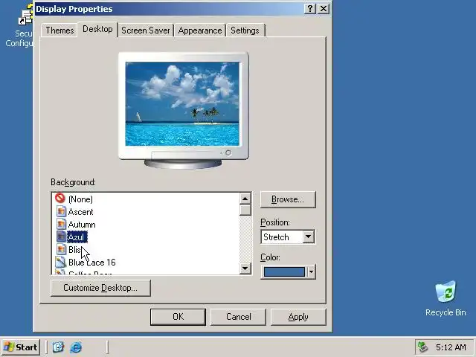Go to the Appearance tab
Viewport: 476px width, 357px height.
[200, 30]
